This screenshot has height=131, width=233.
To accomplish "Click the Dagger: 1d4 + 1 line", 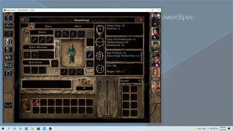I will tap(115, 71).
